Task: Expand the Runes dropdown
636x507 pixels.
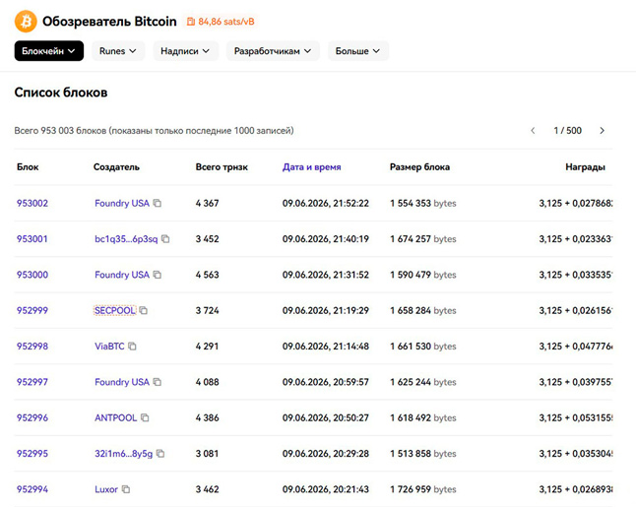Action: coord(118,51)
